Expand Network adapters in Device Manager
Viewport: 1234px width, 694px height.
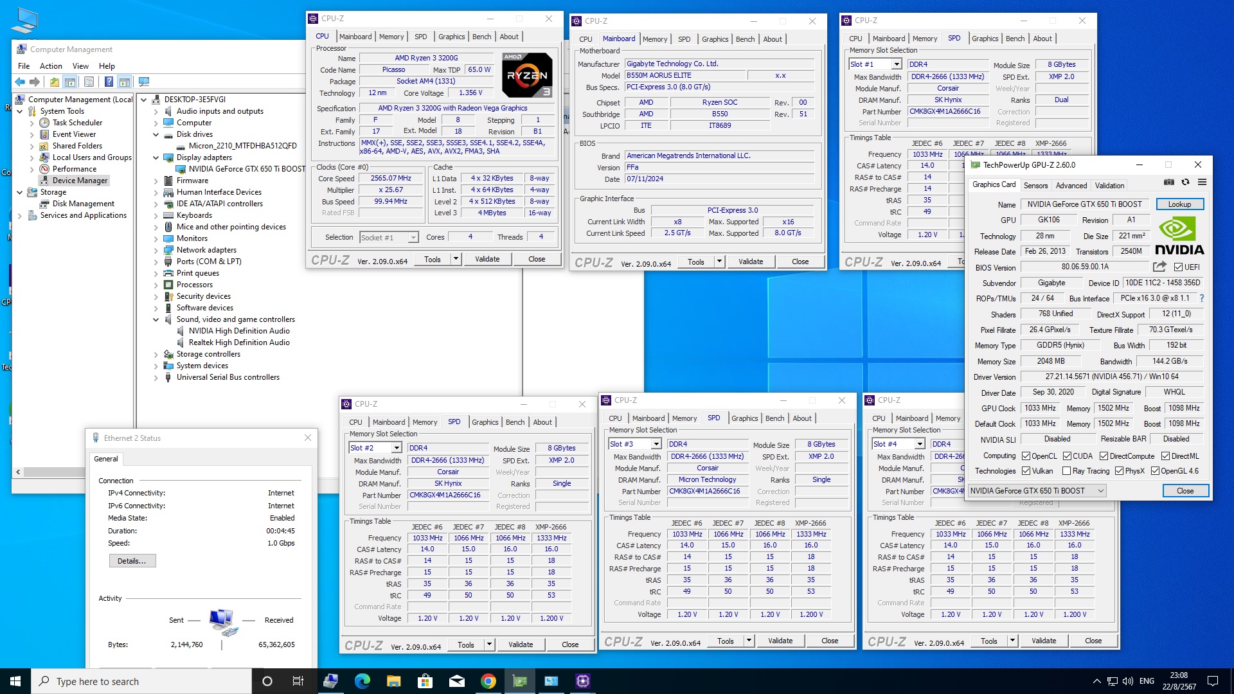(x=156, y=250)
